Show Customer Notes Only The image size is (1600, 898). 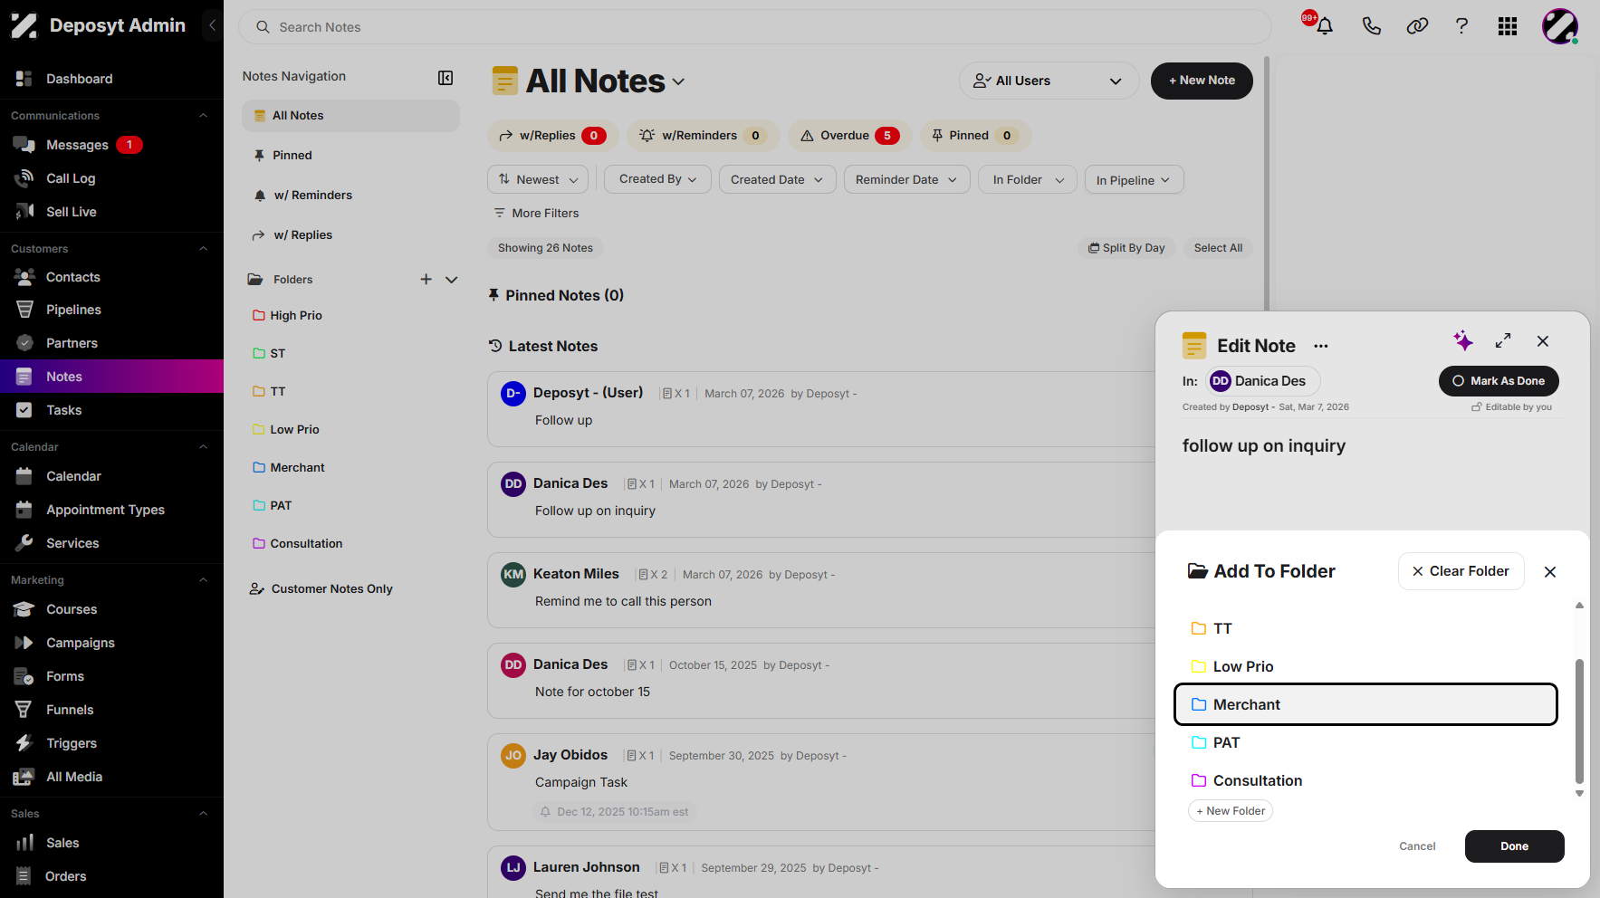[x=321, y=588]
